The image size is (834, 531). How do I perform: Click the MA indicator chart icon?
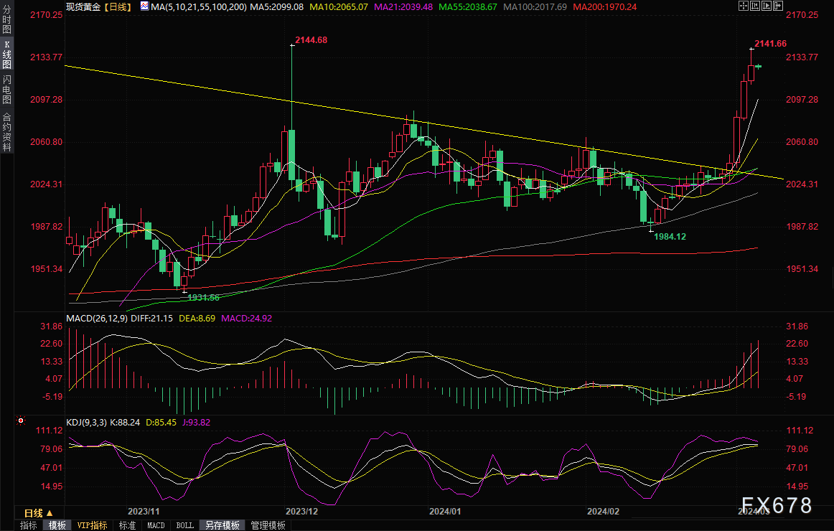coord(144,6)
